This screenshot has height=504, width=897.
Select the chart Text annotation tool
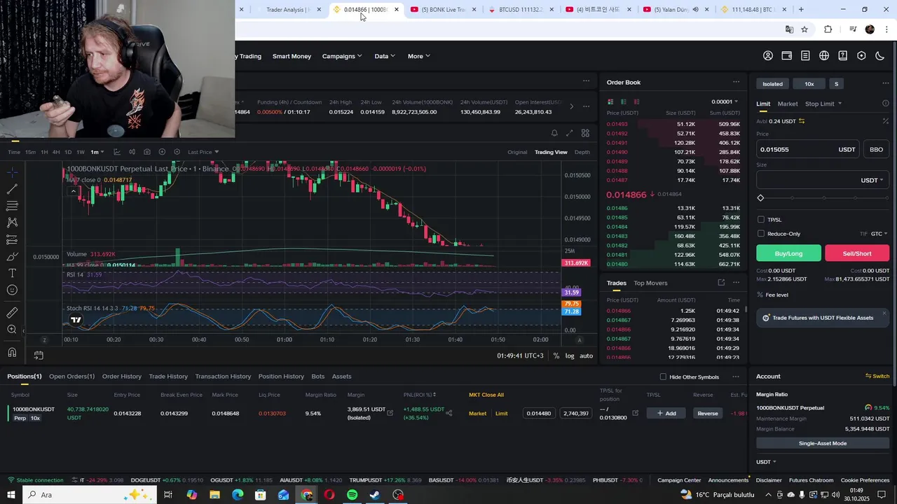point(12,273)
